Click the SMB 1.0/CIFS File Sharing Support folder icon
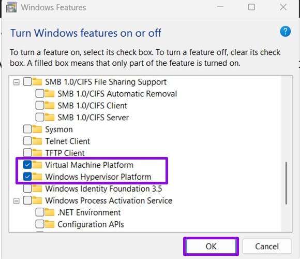The width and height of the screenshot is (300, 259). (37, 82)
